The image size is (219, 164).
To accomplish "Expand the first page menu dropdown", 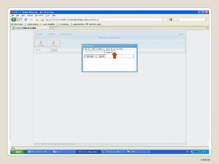I will coord(40,34).
